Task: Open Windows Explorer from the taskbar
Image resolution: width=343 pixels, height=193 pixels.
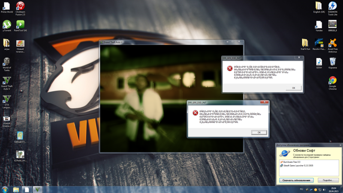Action: click(x=16, y=190)
